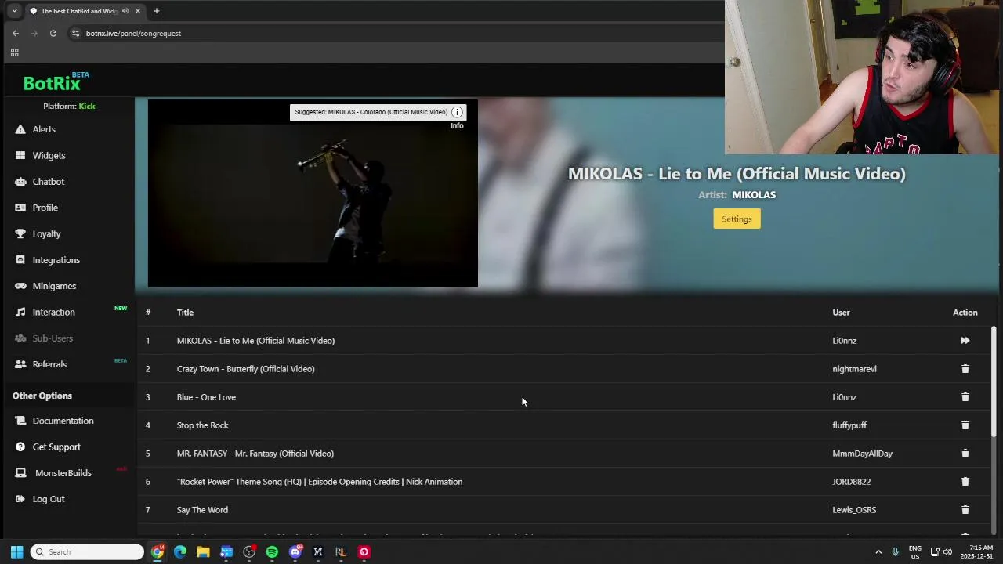Open the browser apps grid icon
Viewport: 1003px width, 564px height.
pyautogui.click(x=14, y=52)
